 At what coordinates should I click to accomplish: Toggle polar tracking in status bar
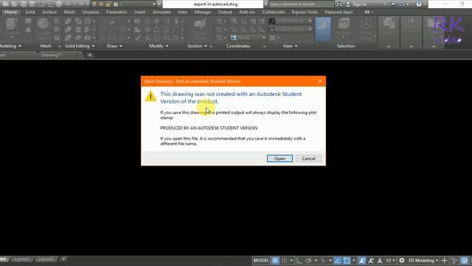(x=308, y=260)
